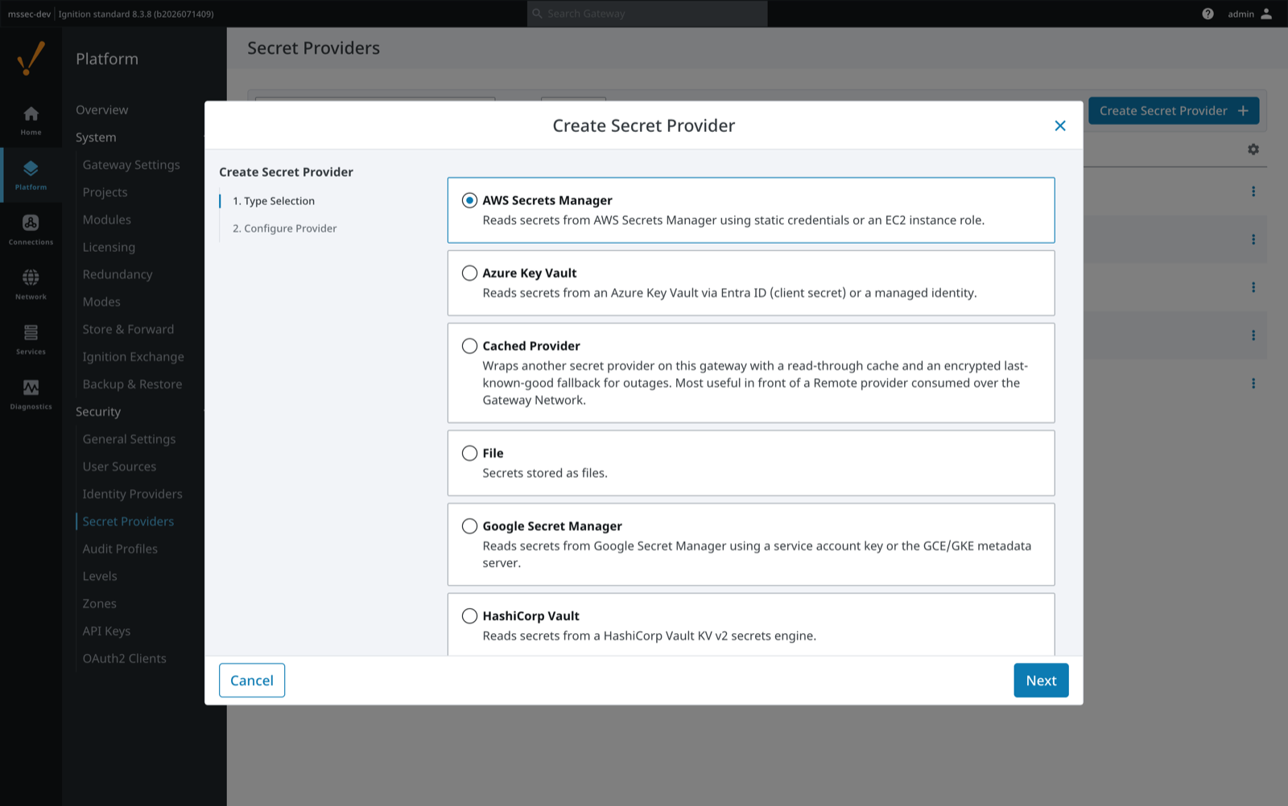Open OAuth2 Clients page

pos(124,658)
